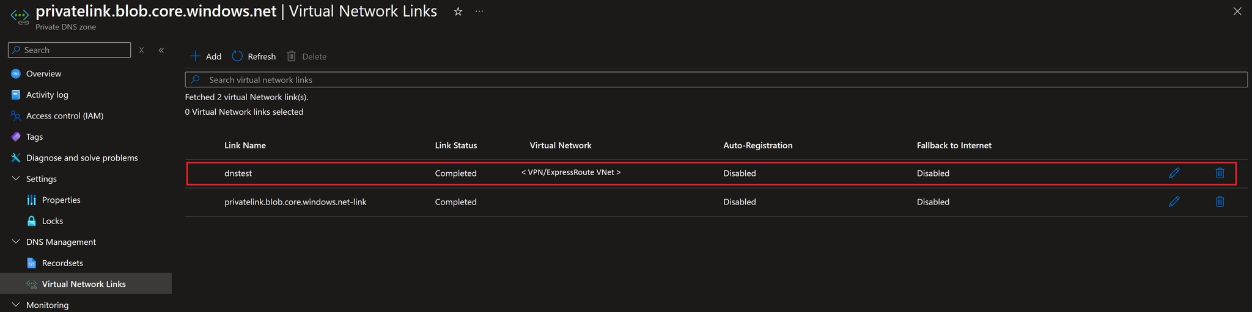The image size is (1252, 312).
Task: Open the more options ellipsis in header
Action: pos(479,12)
